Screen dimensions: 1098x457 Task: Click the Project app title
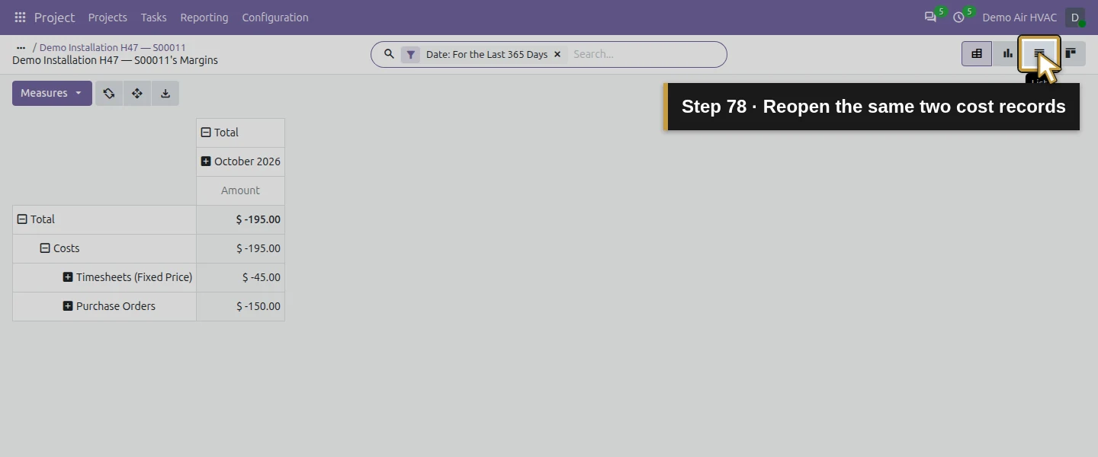pyautogui.click(x=54, y=18)
